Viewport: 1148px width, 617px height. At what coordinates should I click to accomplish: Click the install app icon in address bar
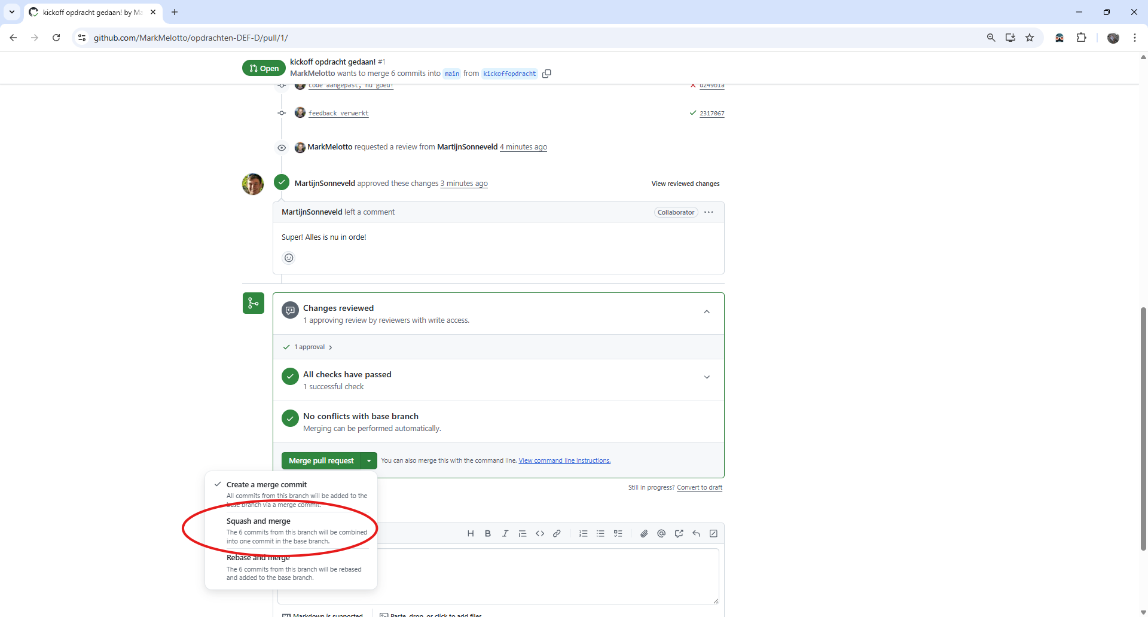[1010, 38]
